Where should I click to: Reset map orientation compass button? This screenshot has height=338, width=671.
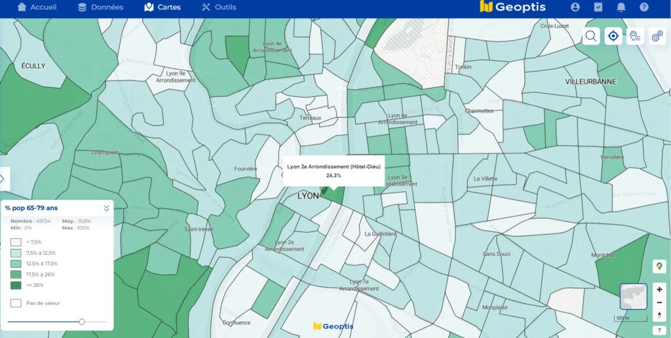(659, 316)
